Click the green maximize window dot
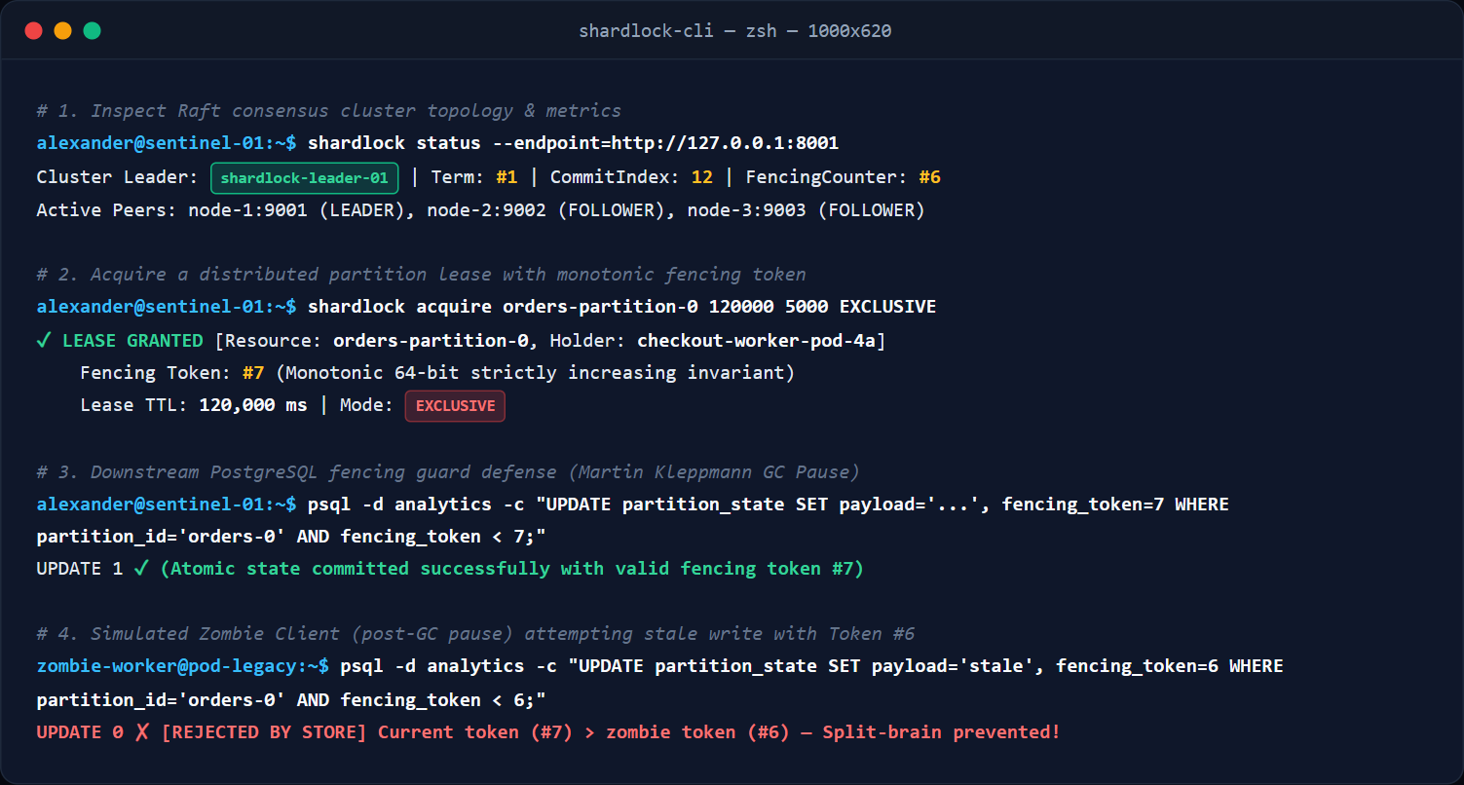Screen dimensions: 1464x785 pos(92,30)
